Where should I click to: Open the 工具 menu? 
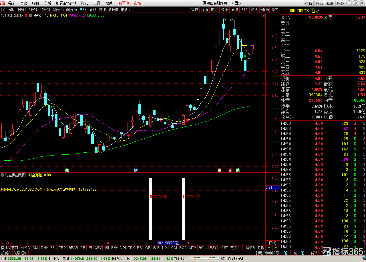point(97,3)
